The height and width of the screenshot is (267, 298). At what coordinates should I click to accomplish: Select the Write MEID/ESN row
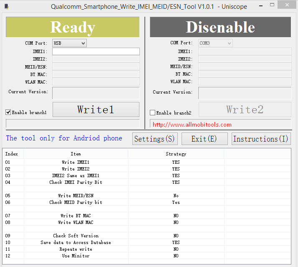(76, 196)
